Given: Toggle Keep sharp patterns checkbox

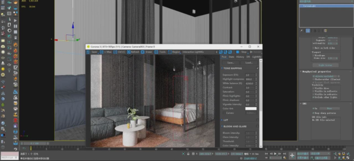Looking at the screenshot, I should (x=313, y=113).
